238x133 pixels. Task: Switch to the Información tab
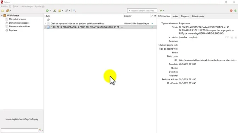pos(164,16)
